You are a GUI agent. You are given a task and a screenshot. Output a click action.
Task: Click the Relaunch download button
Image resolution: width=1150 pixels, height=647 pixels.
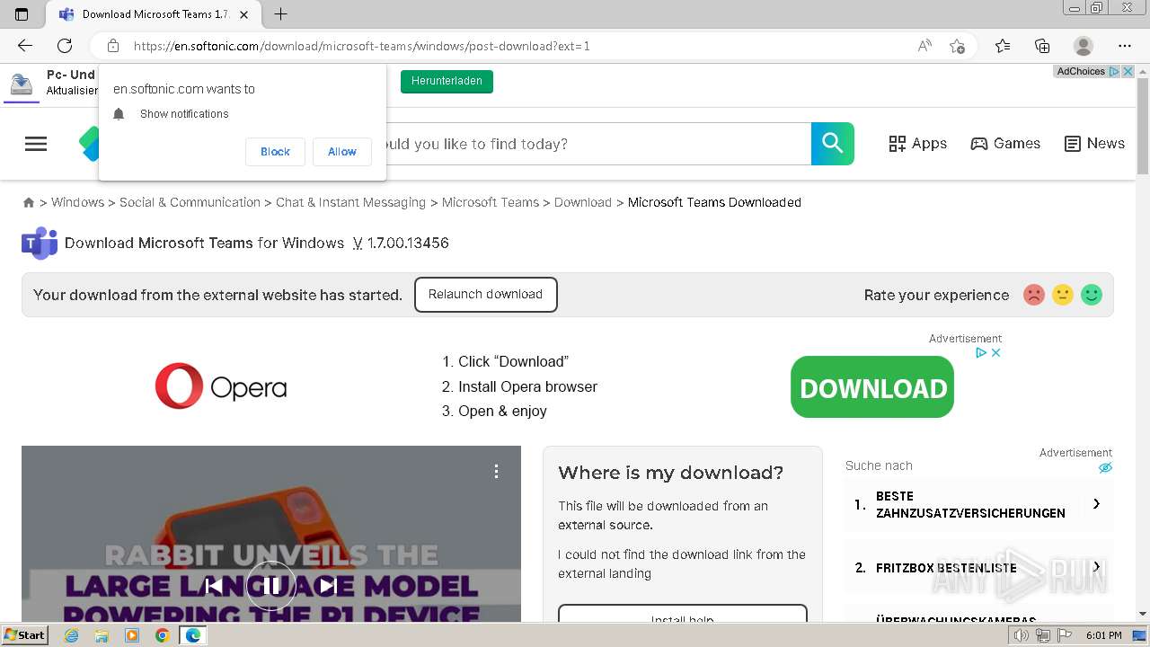pos(485,295)
